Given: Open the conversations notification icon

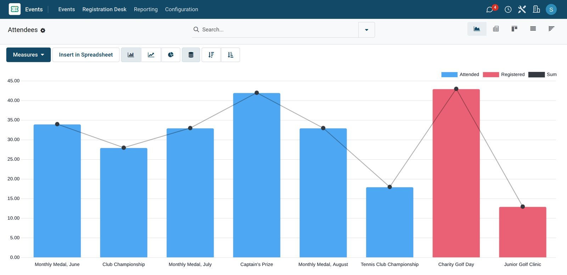Looking at the screenshot, I should pyautogui.click(x=490, y=10).
